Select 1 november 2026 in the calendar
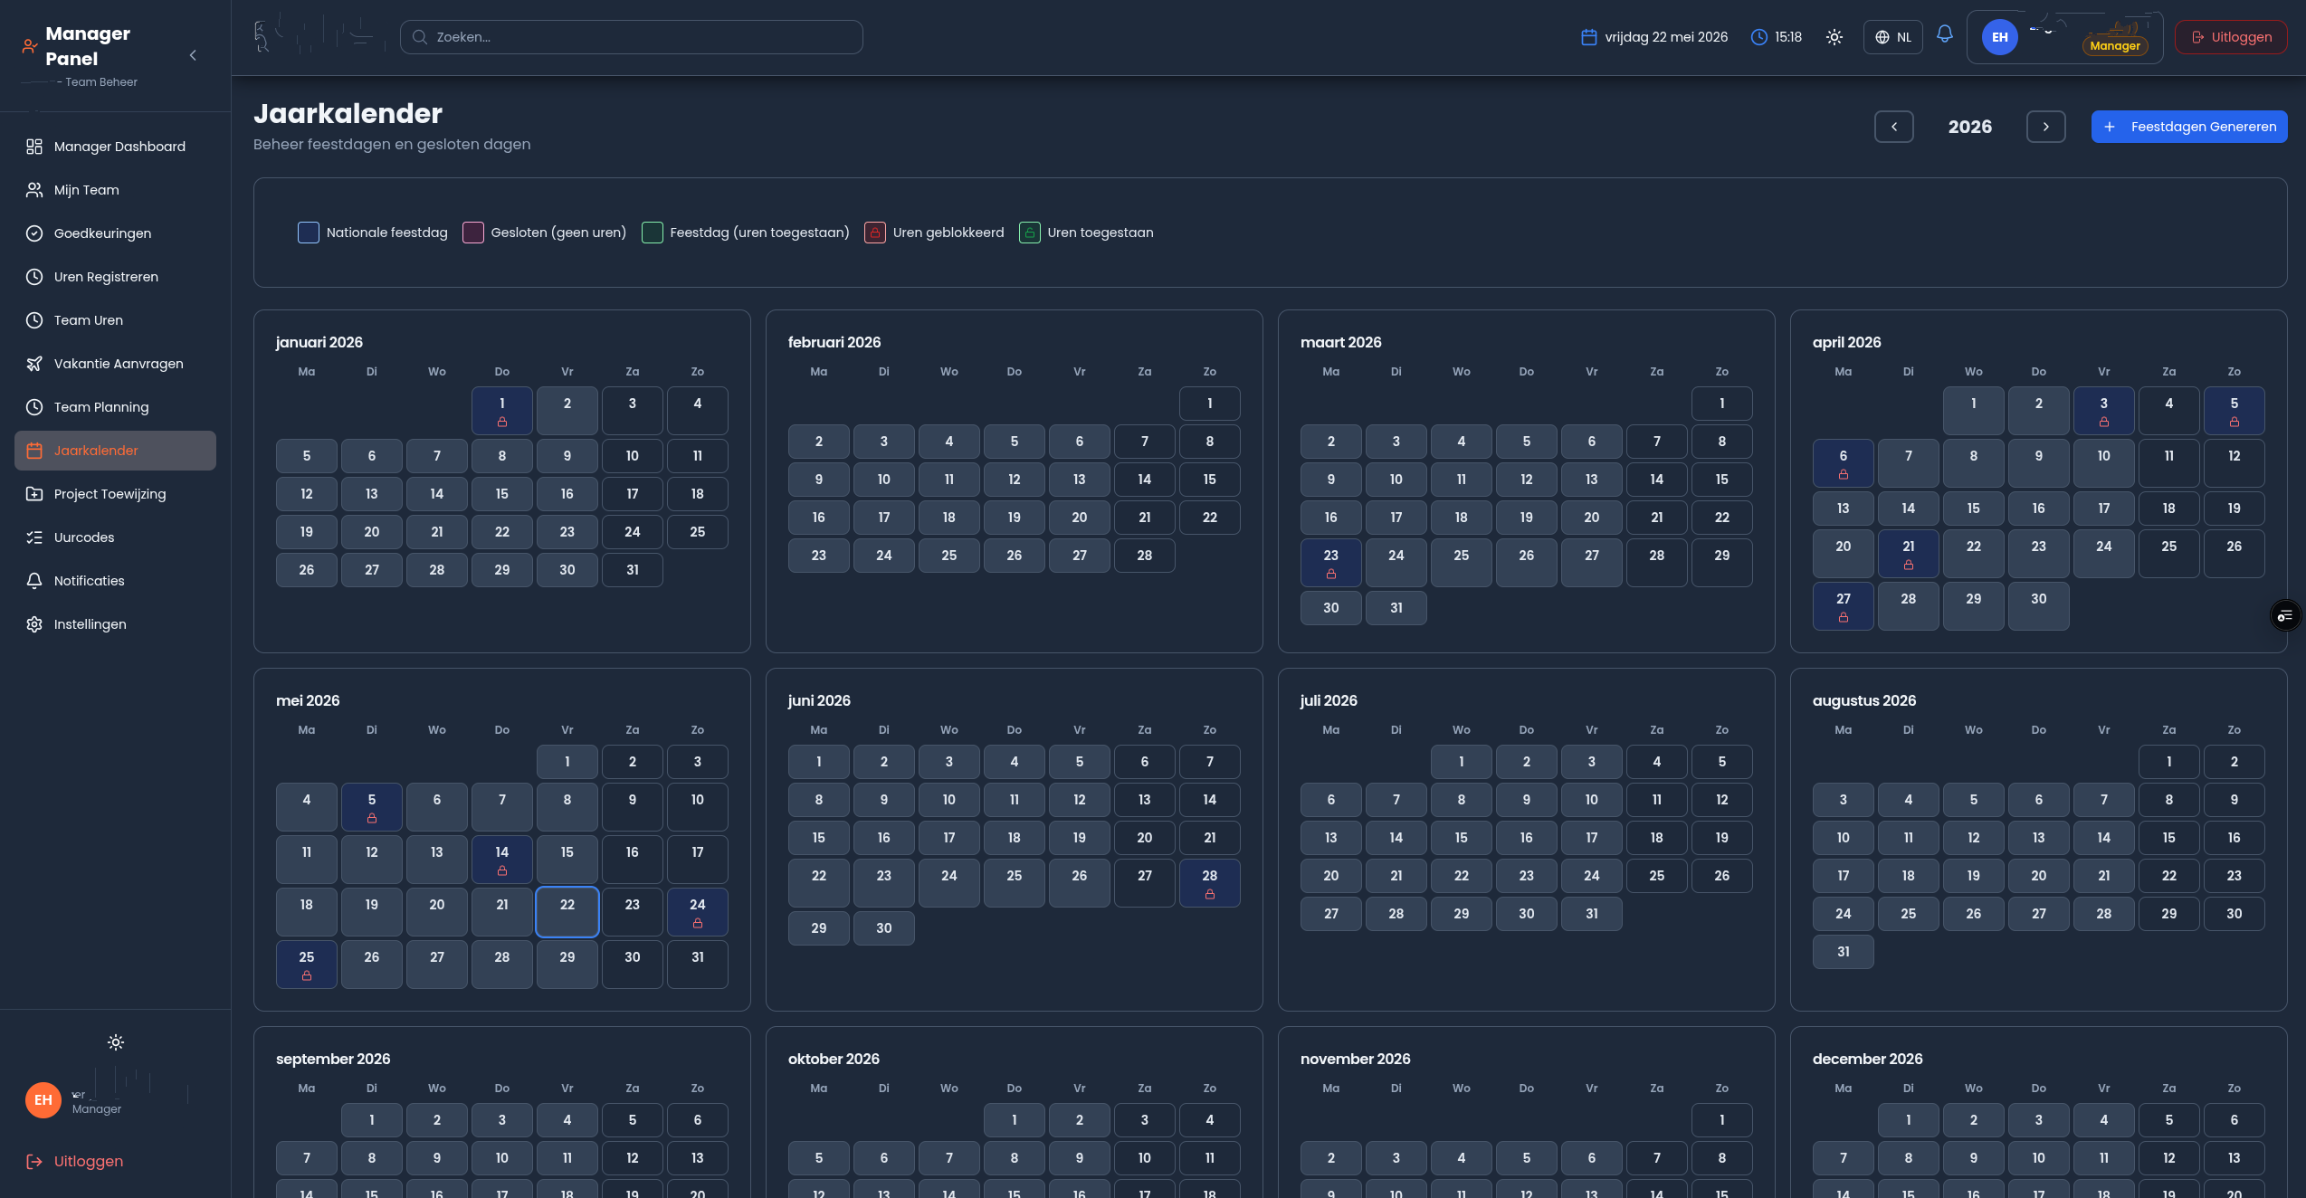 coord(1722,1120)
